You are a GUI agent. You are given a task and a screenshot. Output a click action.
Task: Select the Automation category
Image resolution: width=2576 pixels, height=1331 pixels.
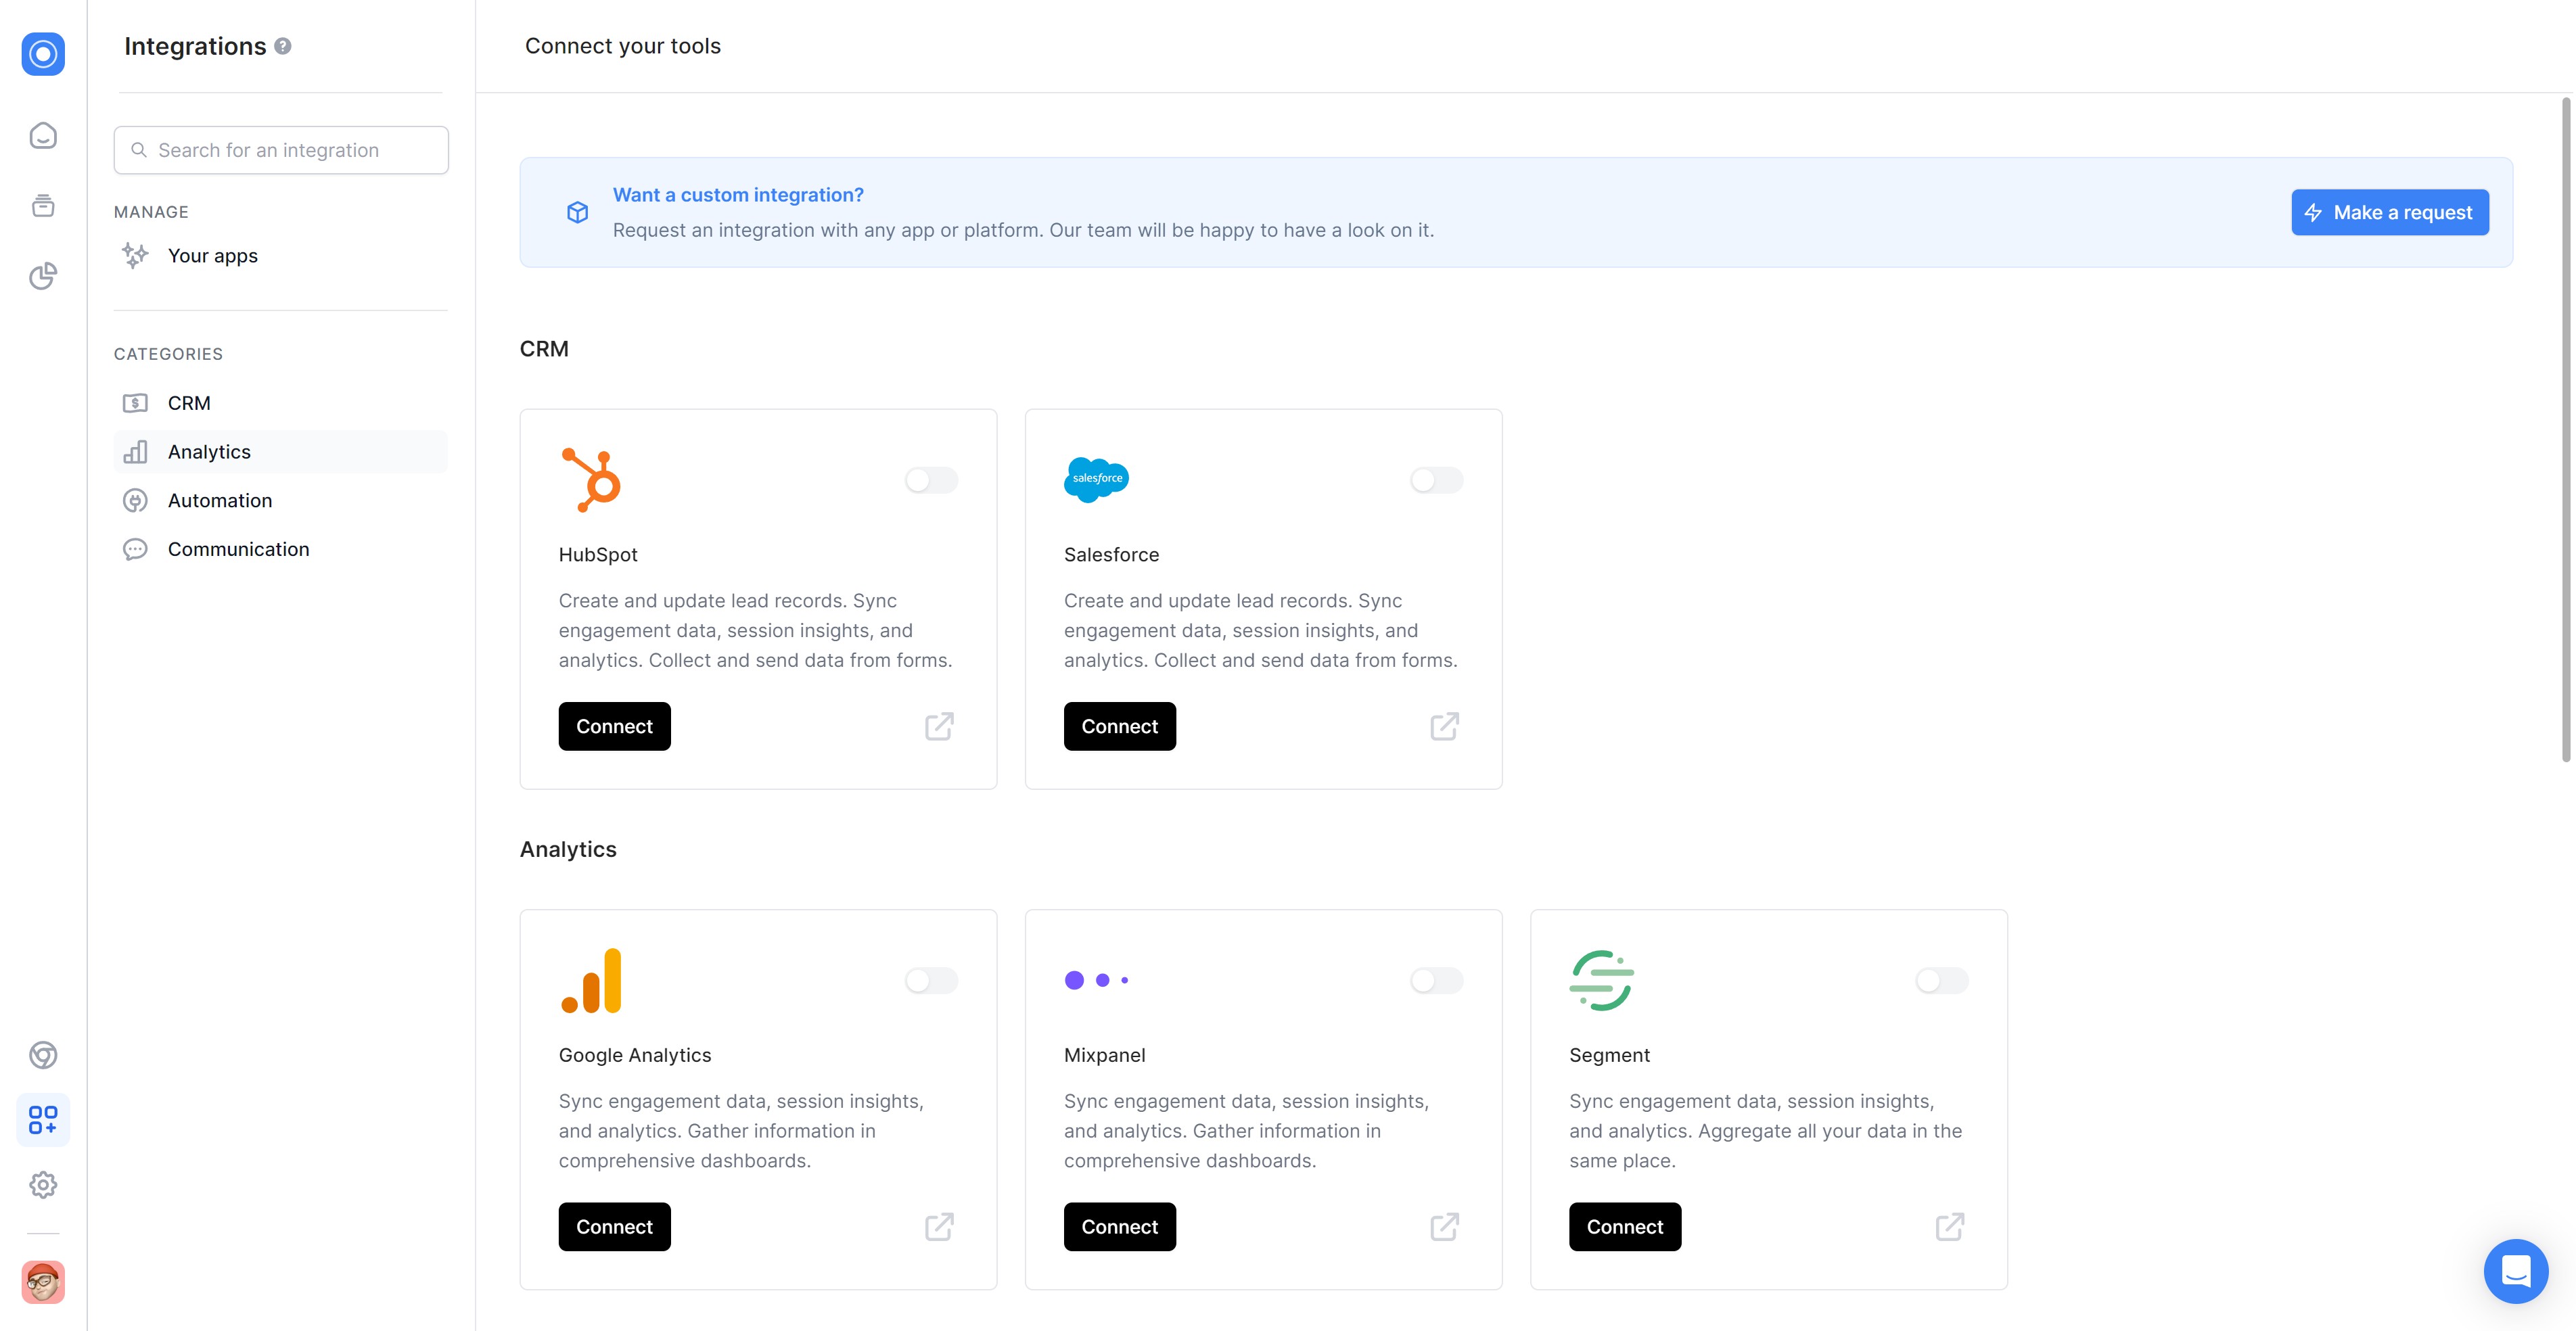(219, 501)
